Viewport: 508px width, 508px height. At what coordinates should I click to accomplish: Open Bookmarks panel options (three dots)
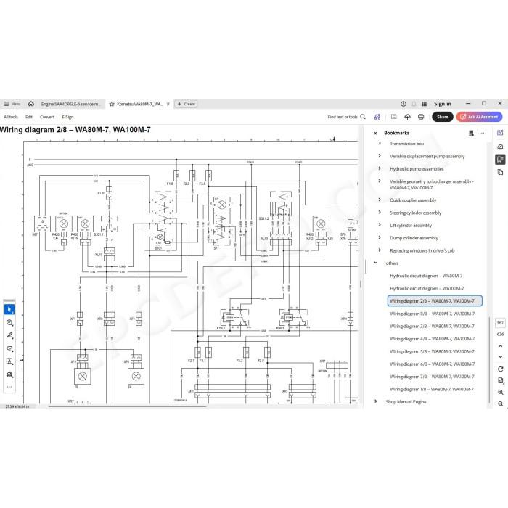(482, 133)
